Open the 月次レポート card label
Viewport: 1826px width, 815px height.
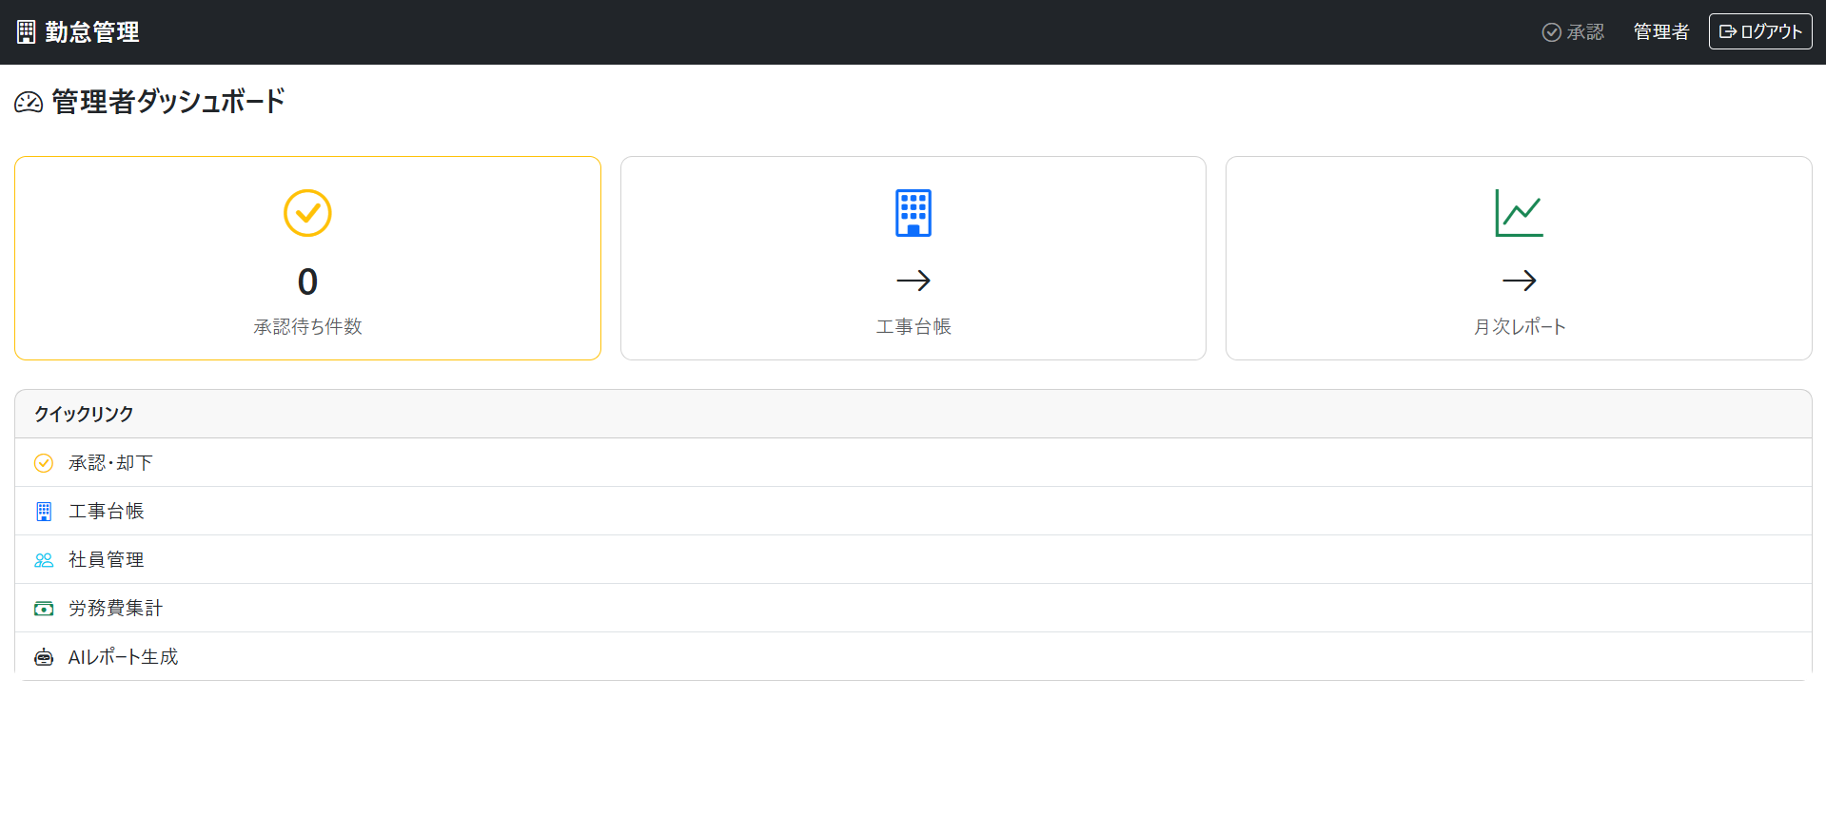1519,326
